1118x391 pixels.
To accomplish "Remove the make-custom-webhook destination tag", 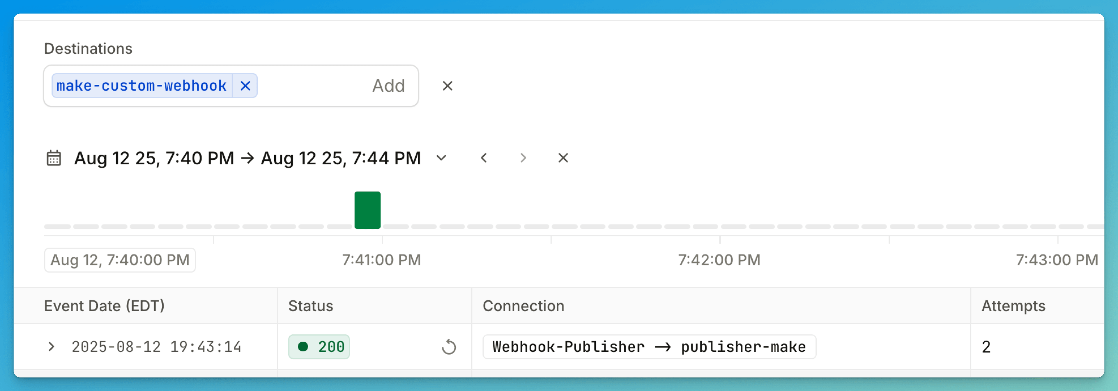I will (x=246, y=86).
